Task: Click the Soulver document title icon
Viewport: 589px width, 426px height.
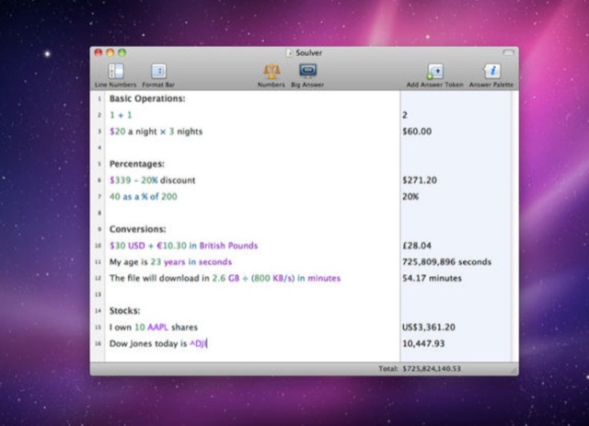Action: [289, 53]
